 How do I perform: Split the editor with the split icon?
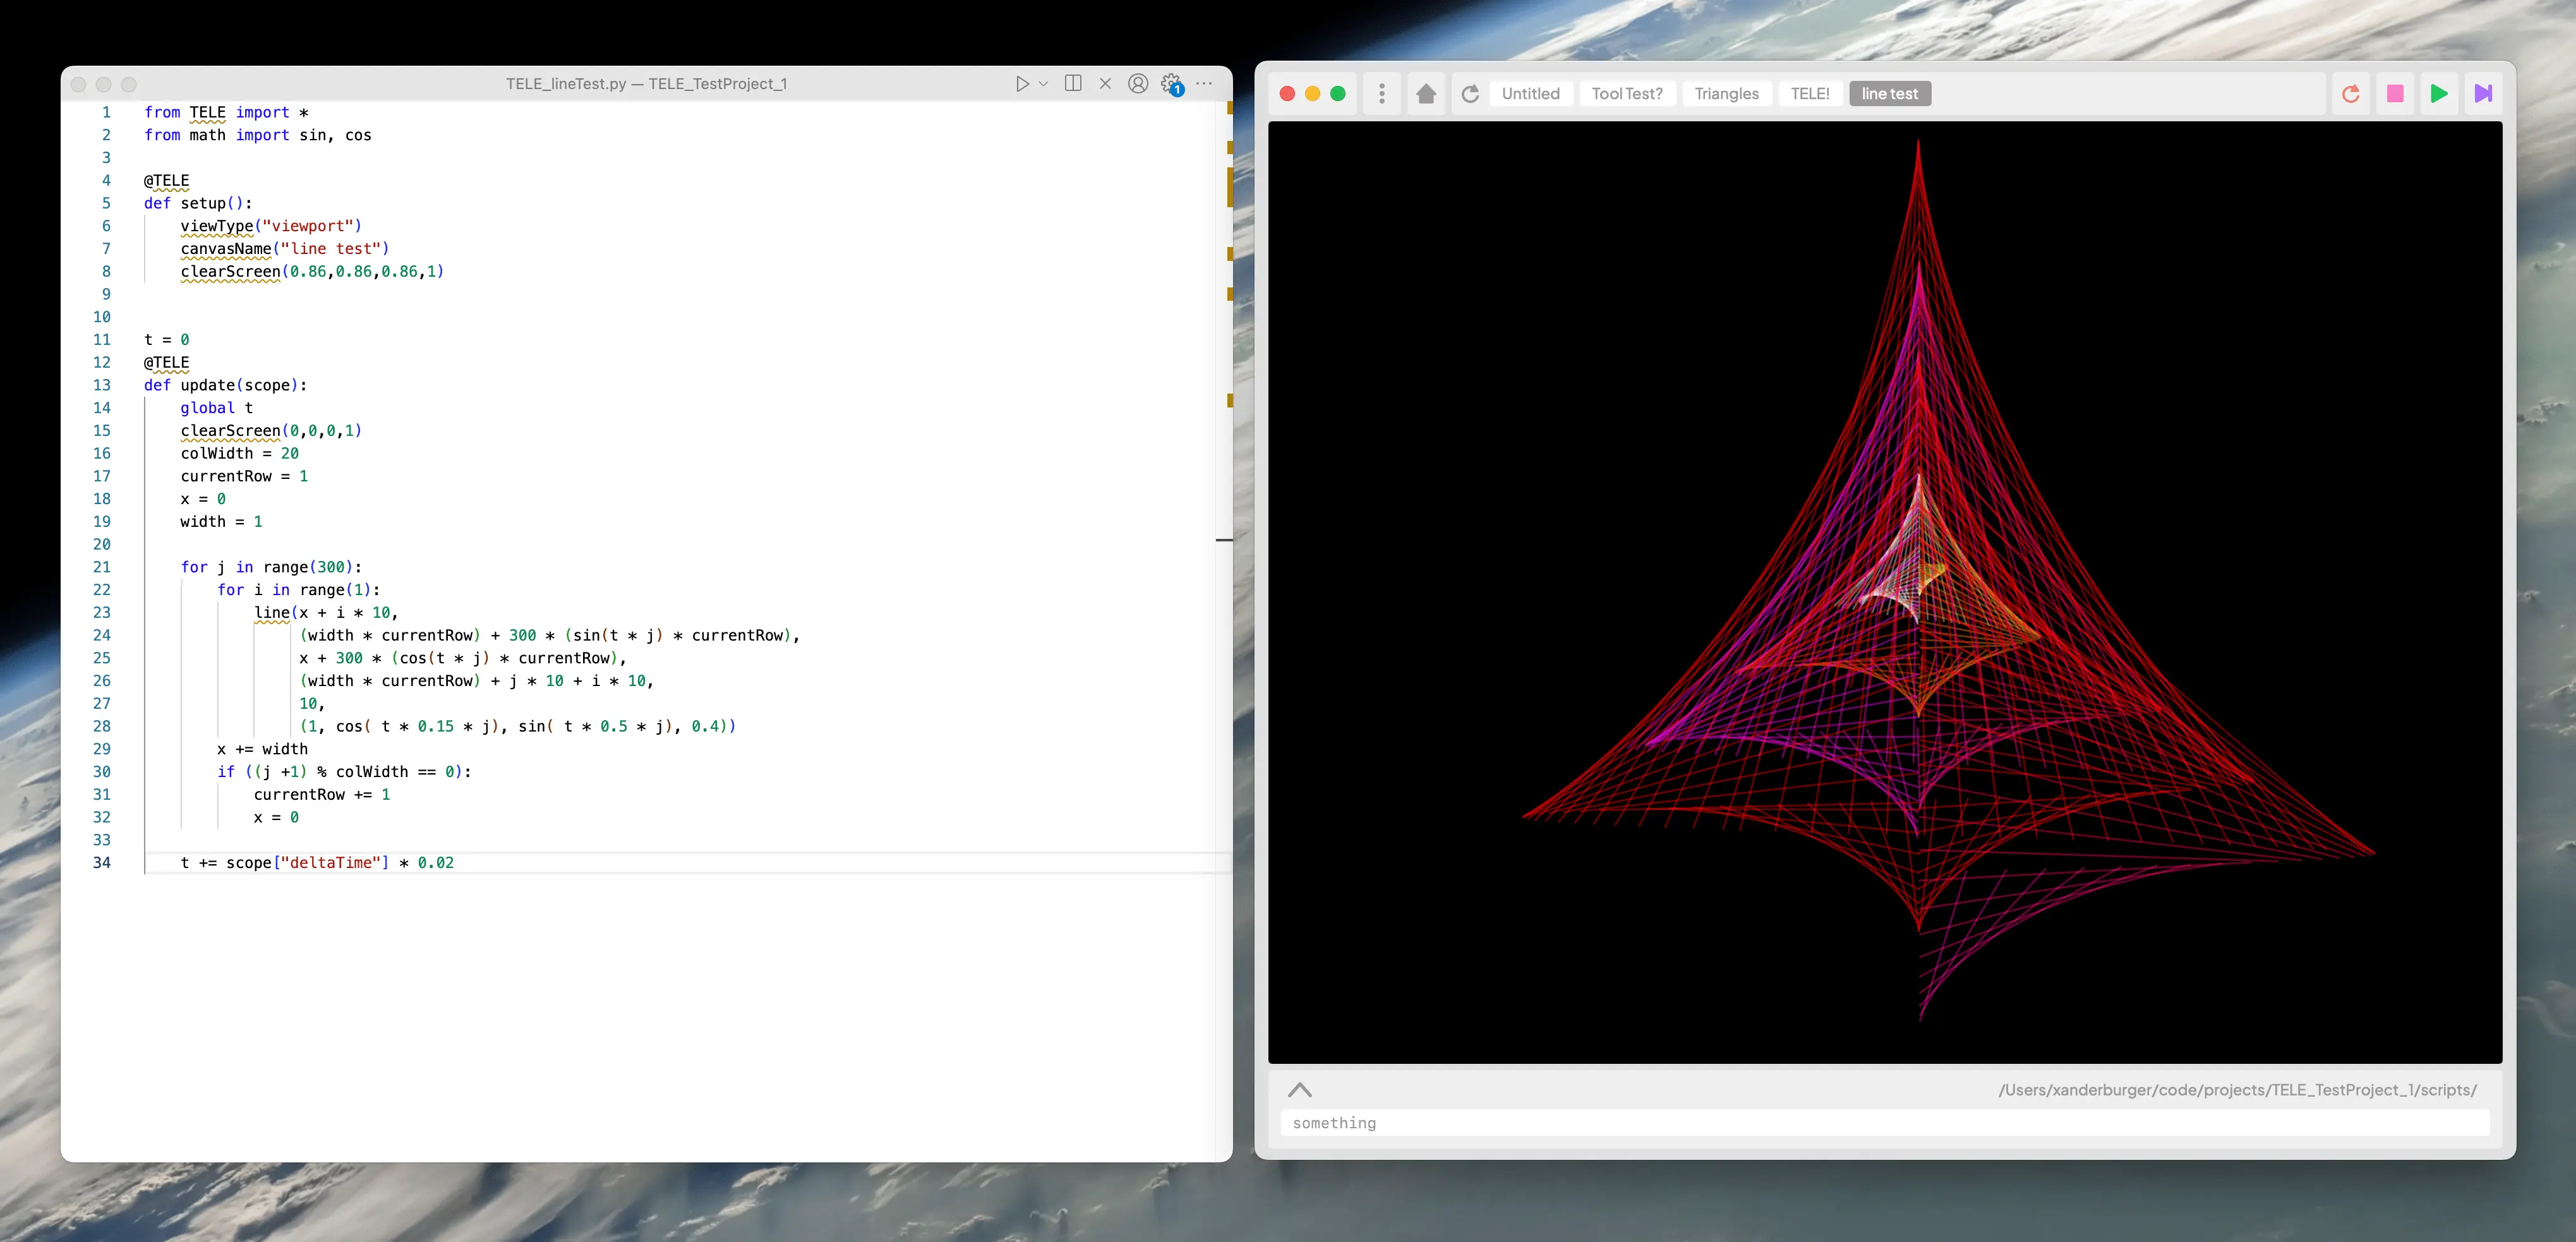pos(1073,84)
